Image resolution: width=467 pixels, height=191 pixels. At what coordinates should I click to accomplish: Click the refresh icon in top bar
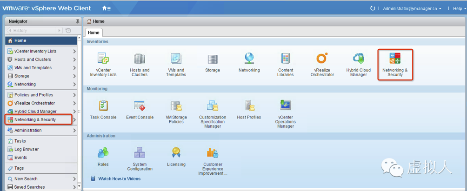(x=372, y=8)
